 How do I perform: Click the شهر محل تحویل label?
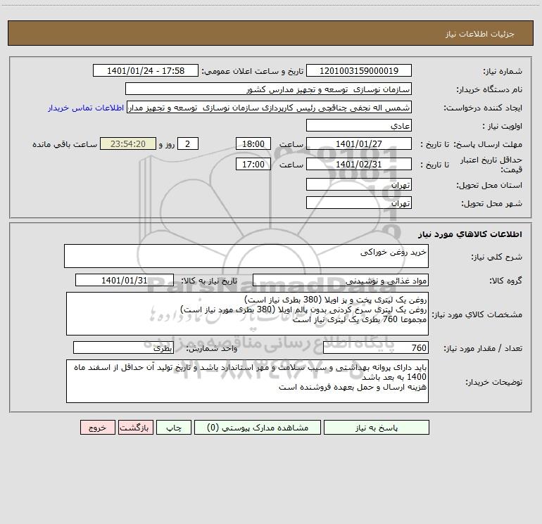pos(492,203)
